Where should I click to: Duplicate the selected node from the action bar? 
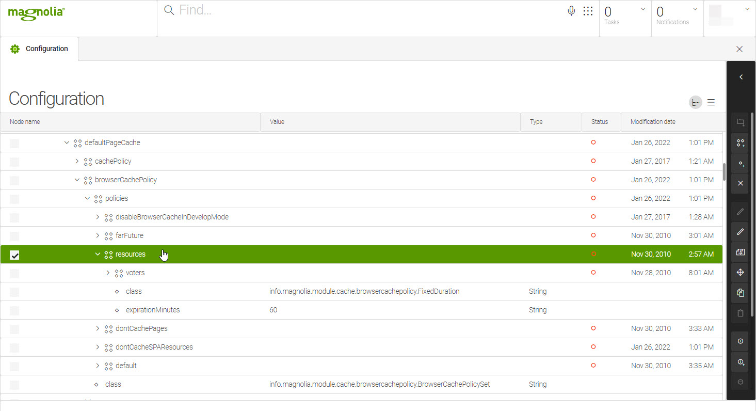pyautogui.click(x=741, y=252)
